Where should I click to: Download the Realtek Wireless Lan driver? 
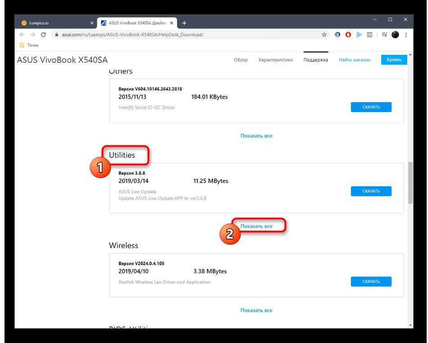pos(371,281)
